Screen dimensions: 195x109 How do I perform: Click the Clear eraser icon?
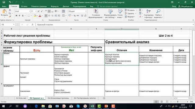[140, 17]
